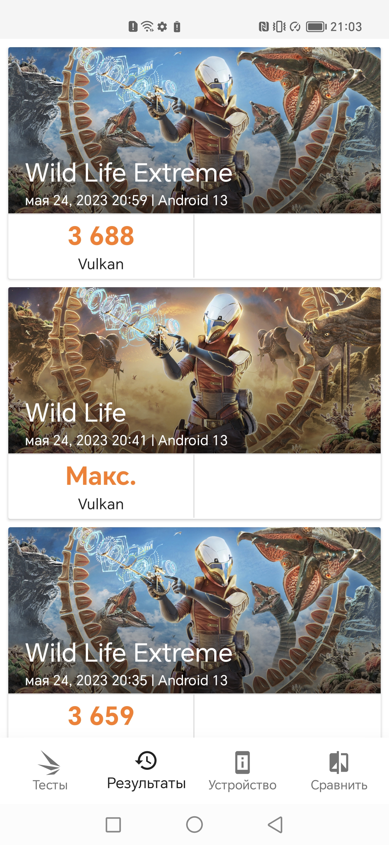The height and width of the screenshot is (845, 389).
Task: Switch to the Сравнить tab label
Action: [x=339, y=785]
